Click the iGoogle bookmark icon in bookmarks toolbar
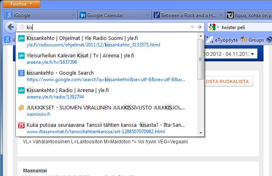Viewport: 272px width, 176px height. [x=7, y=40]
